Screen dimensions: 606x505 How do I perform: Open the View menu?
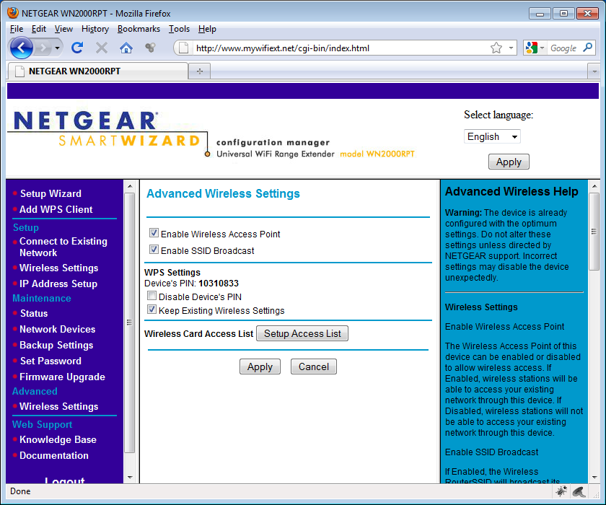(63, 29)
